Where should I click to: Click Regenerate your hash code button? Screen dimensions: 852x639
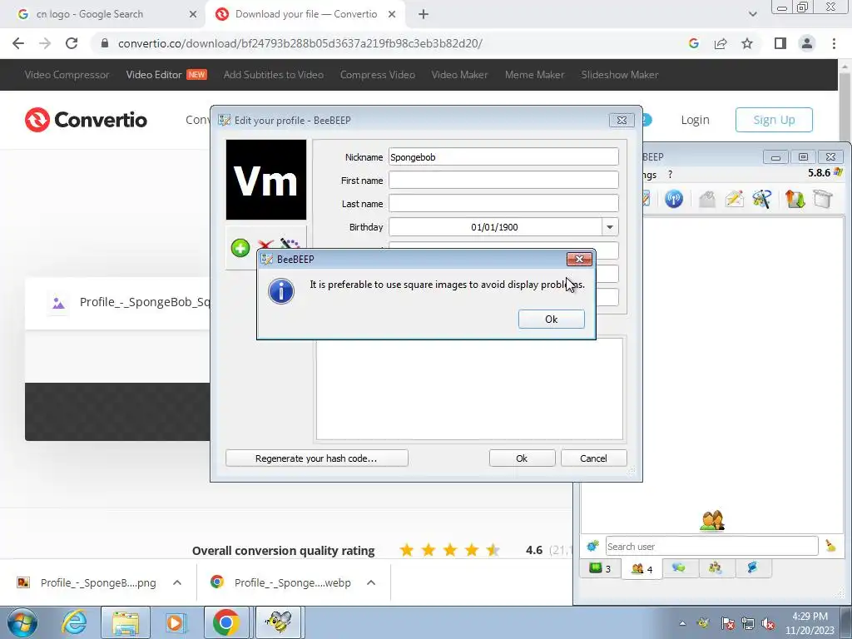[x=316, y=458]
